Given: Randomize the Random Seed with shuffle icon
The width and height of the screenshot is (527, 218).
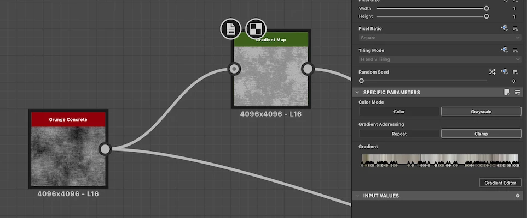Looking at the screenshot, I should click(x=493, y=71).
